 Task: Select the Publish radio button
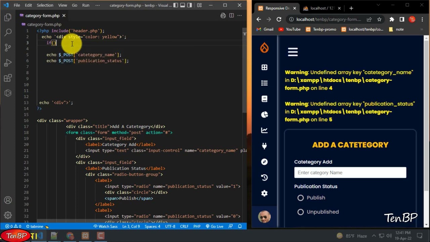pos(300,198)
